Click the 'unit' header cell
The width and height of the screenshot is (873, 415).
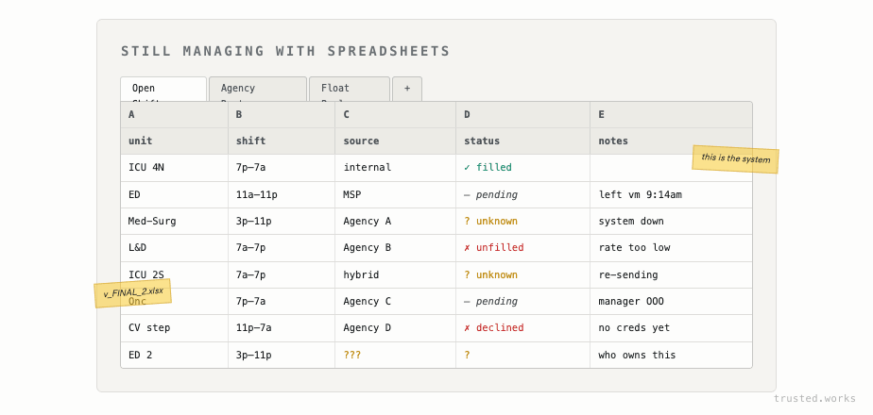pos(174,141)
